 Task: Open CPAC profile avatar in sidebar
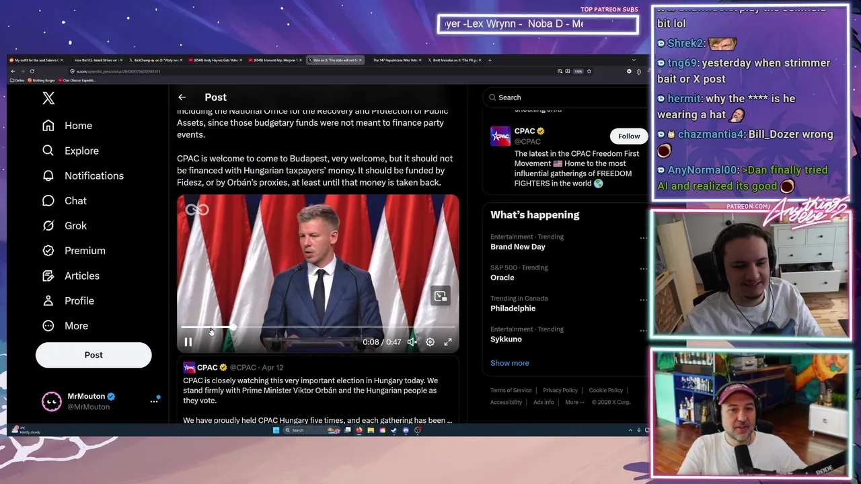tap(500, 136)
